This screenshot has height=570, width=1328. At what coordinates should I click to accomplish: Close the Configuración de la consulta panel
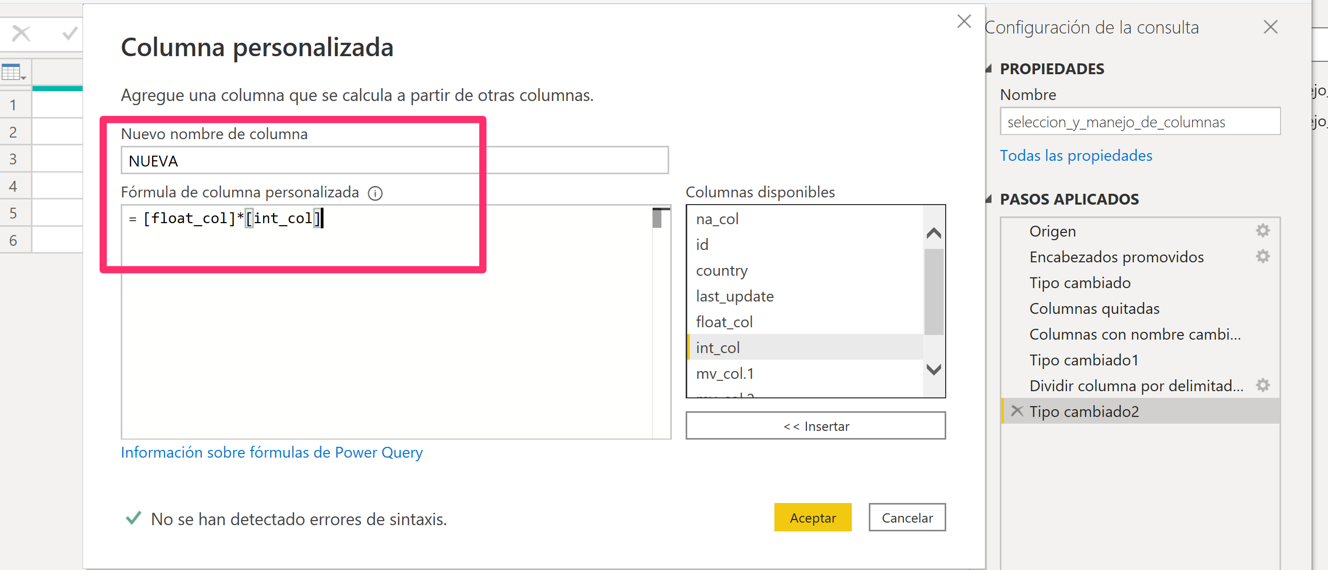(1270, 27)
